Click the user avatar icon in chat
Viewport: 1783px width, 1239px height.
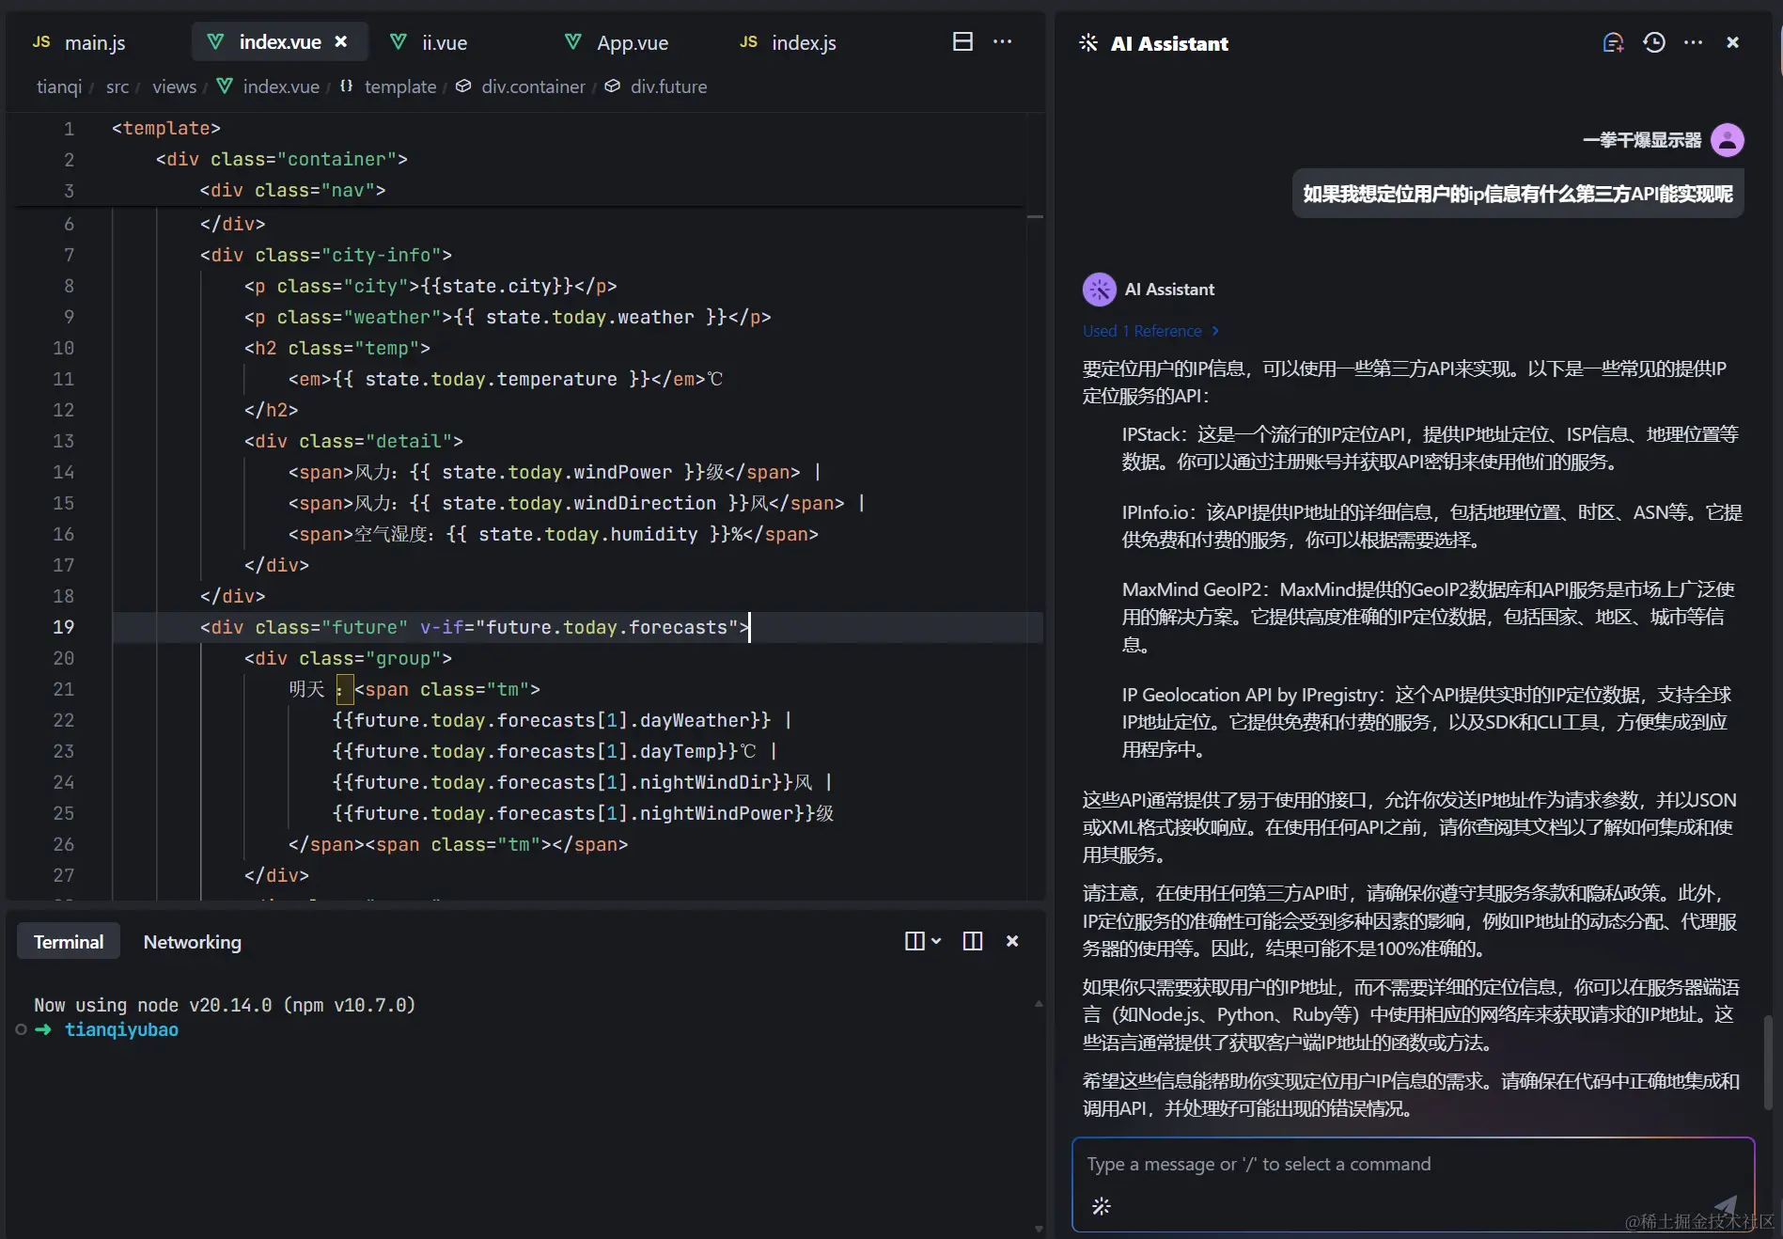coord(1728,140)
